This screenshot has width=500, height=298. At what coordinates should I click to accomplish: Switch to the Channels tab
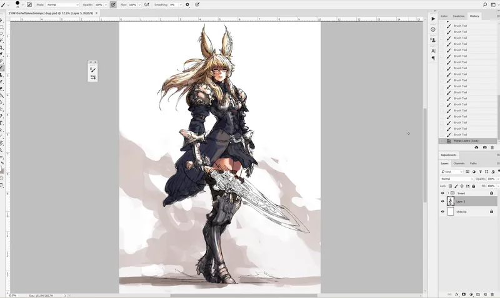tap(459, 163)
